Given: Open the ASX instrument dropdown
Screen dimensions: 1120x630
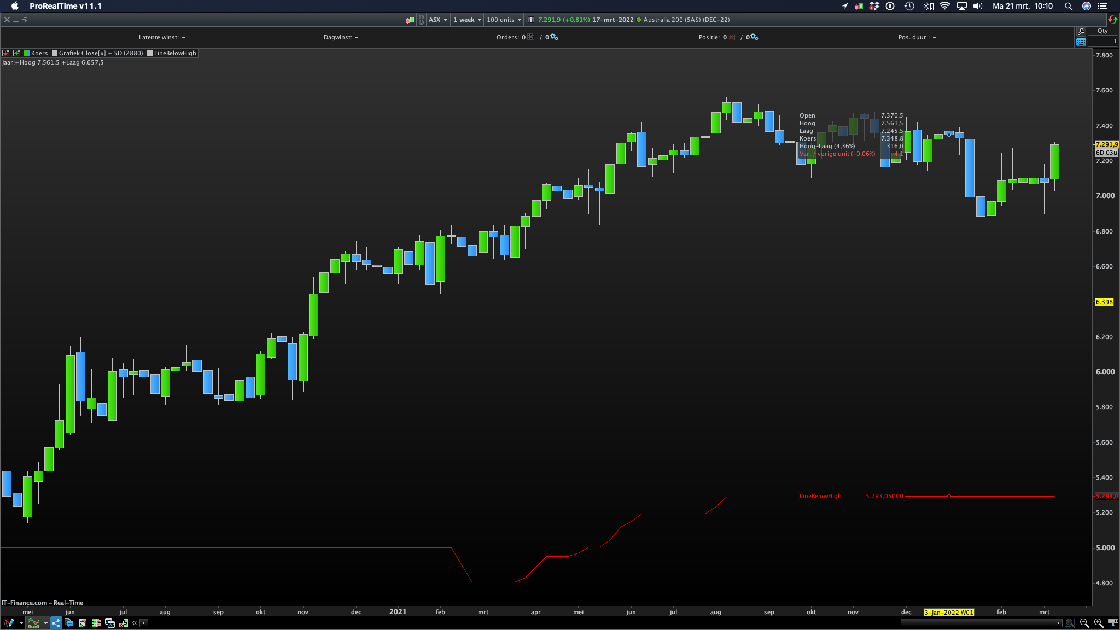Looking at the screenshot, I should [437, 20].
